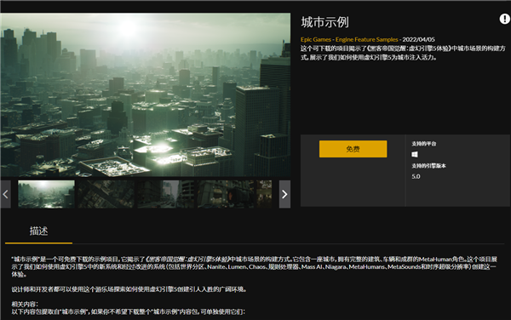This screenshot has height=320, width=511.
Task: Click the Windows platform icon
Action: click(415, 154)
